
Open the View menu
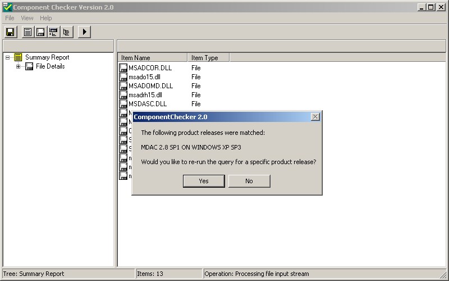pyautogui.click(x=27, y=18)
